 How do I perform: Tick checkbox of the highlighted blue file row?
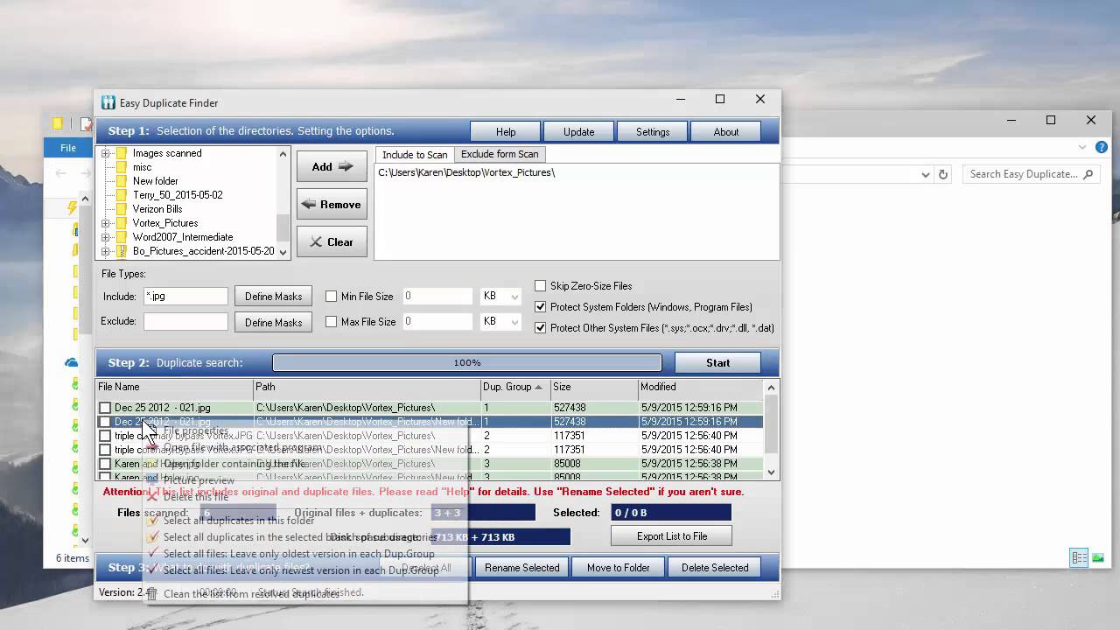(x=105, y=422)
